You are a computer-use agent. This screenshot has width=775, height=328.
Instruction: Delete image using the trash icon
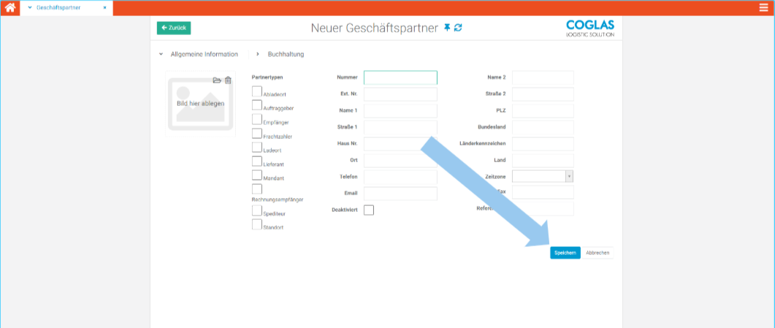click(x=228, y=80)
